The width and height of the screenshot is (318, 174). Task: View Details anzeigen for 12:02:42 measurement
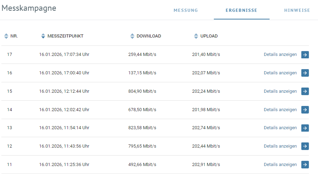click(280, 110)
